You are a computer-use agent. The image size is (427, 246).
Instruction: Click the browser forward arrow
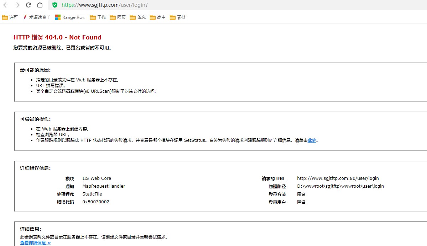17,5
